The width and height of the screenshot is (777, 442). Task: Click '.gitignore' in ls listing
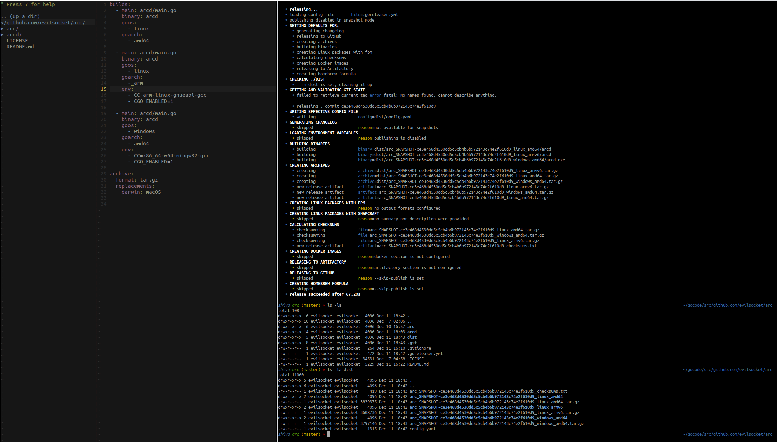(419, 348)
